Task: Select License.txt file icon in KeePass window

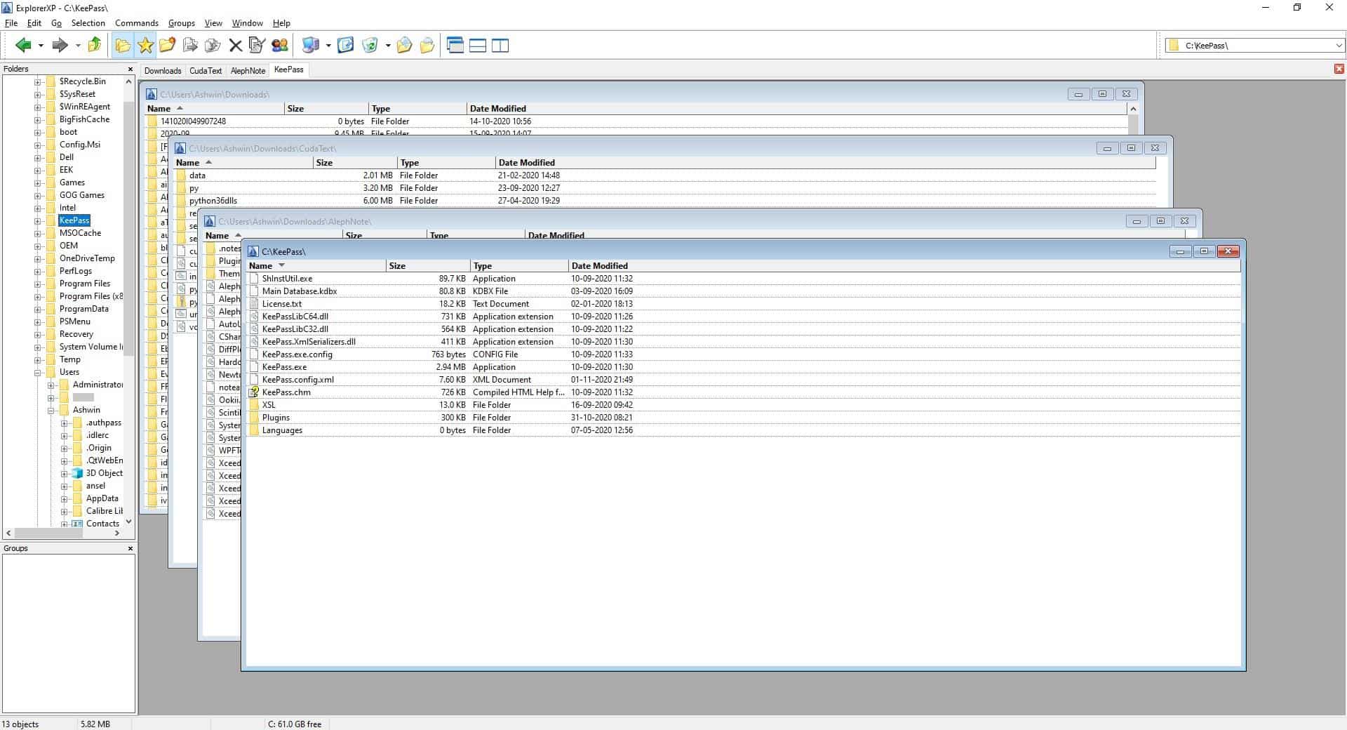Action: pyautogui.click(x=254, y=304)
